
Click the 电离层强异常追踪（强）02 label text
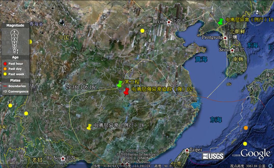coord(162,89)
